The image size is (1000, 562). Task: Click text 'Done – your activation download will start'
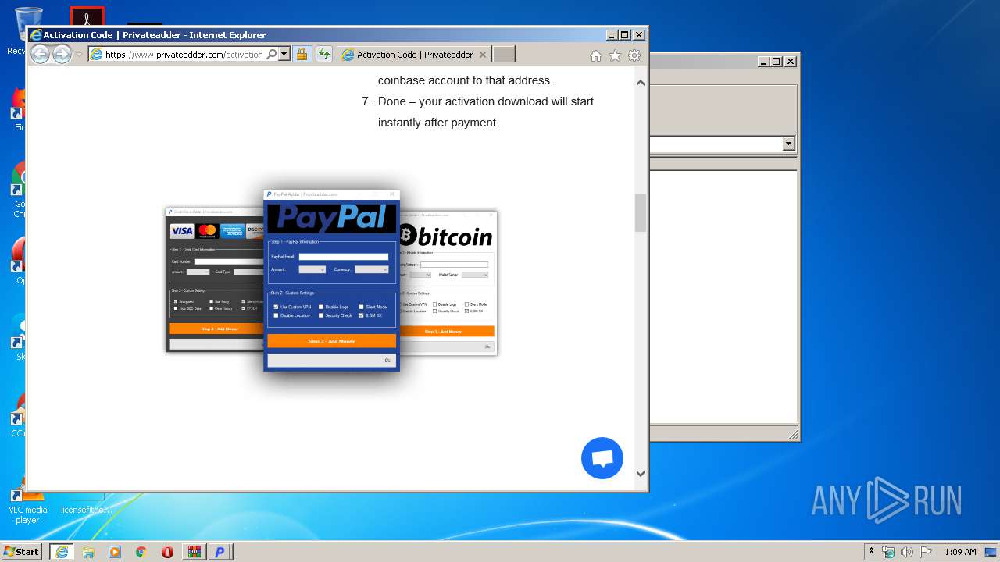[486, 101]
